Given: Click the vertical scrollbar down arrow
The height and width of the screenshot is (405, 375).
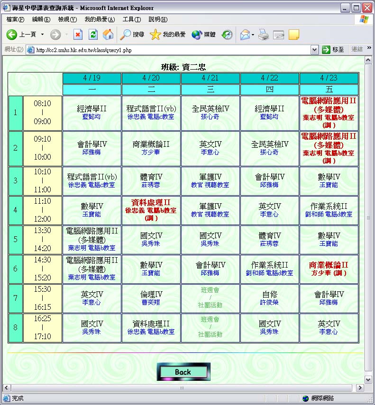Looking at the screenshot, I should click(367, 379).
